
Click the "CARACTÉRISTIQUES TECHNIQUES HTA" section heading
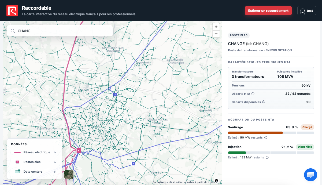(x=259, y=62)
